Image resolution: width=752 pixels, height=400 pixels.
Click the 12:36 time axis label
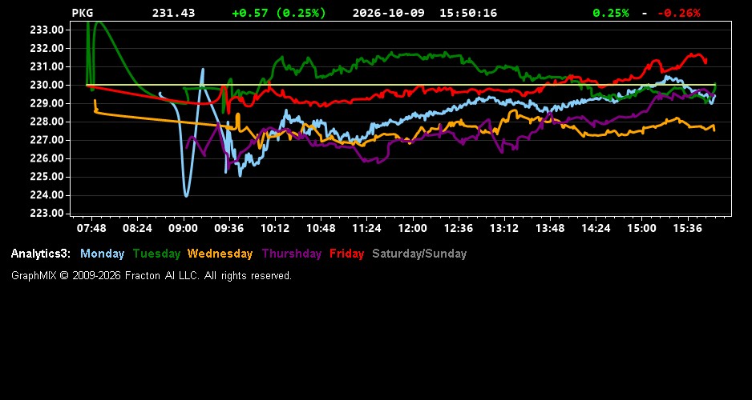(x=459, y=228)
